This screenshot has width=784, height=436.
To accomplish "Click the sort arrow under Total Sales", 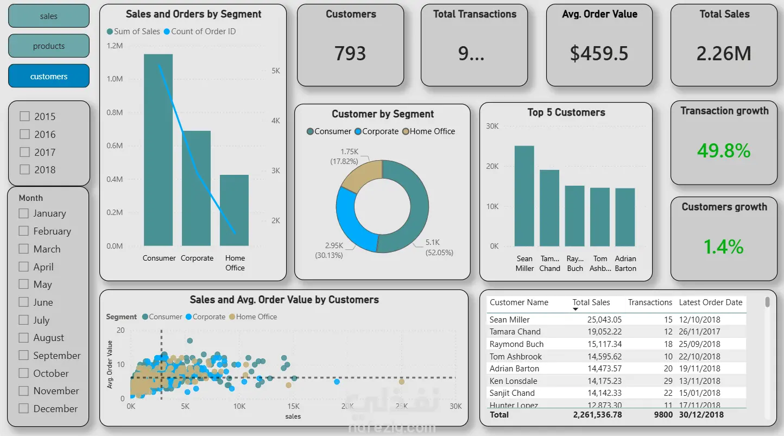I will coord(576,309).
